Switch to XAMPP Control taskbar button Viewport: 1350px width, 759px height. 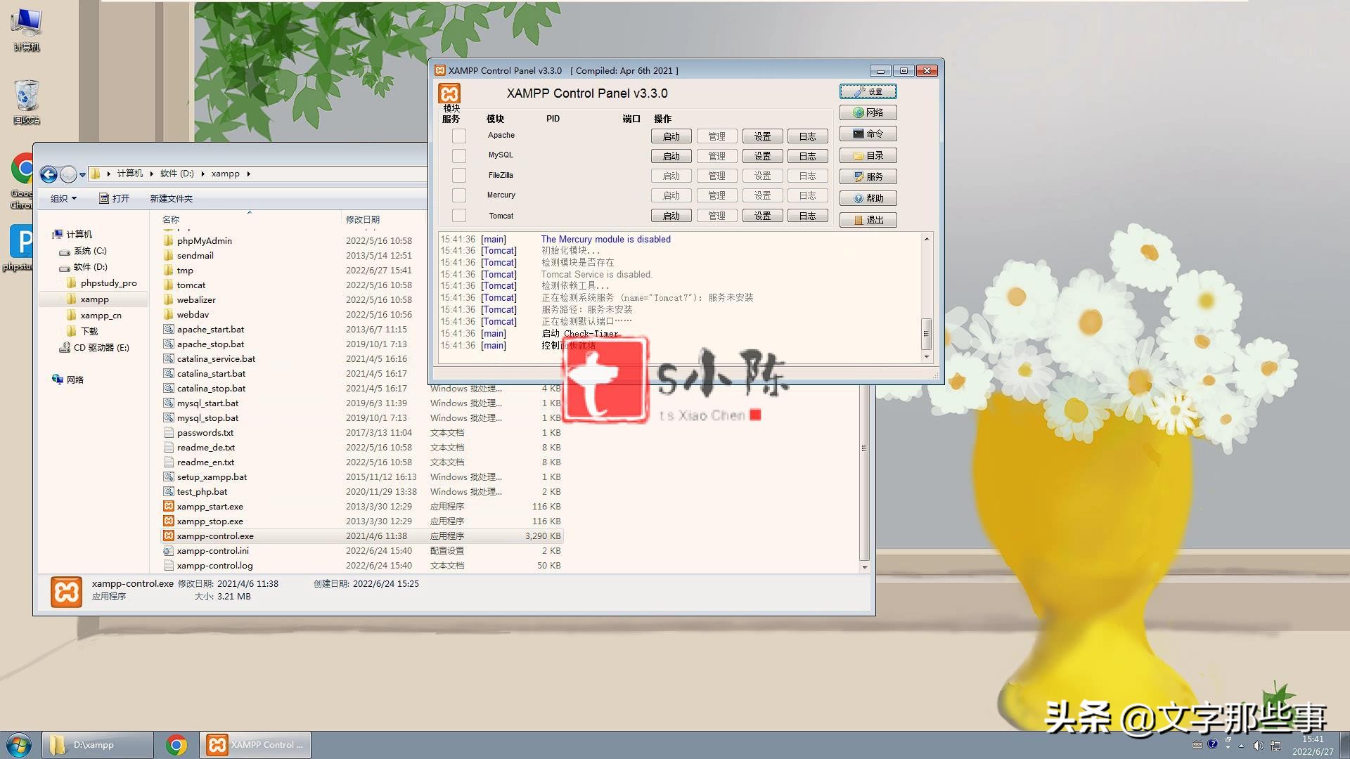coord(256,745)
